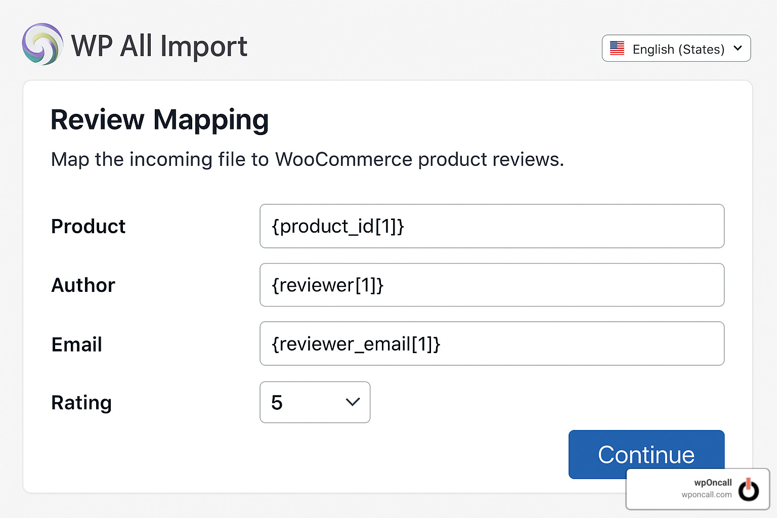The image size is (777, 518).
Task: Click the US flag icon
Action: [617, 49]
